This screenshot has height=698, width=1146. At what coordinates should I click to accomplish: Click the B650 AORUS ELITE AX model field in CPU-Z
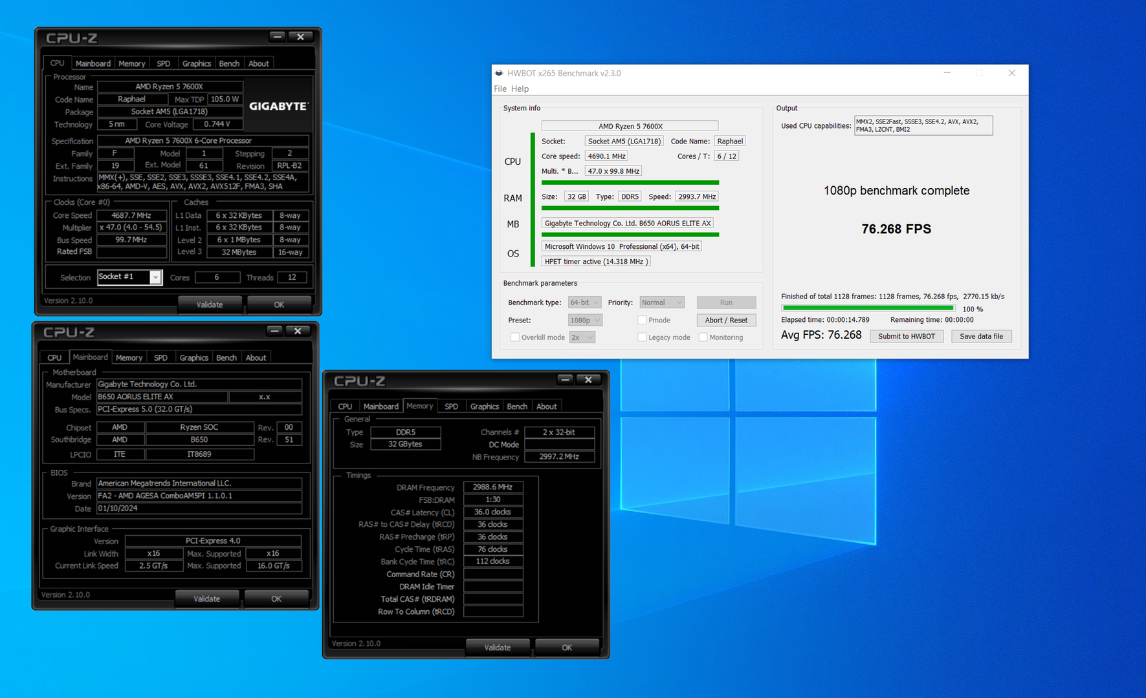point(162,397)
